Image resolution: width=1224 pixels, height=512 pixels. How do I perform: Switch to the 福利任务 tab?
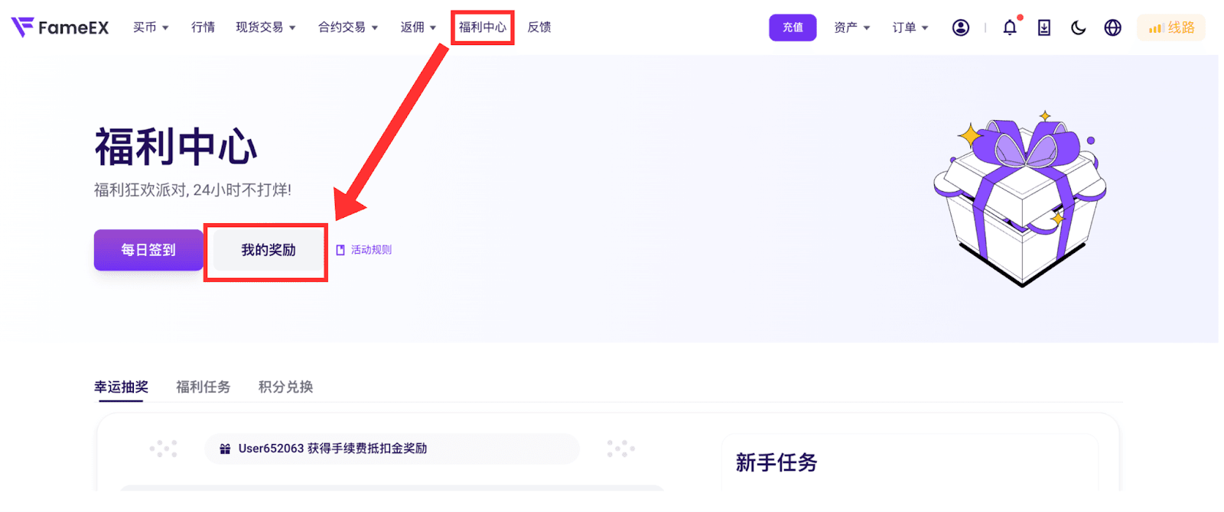(x=203, y=387)
